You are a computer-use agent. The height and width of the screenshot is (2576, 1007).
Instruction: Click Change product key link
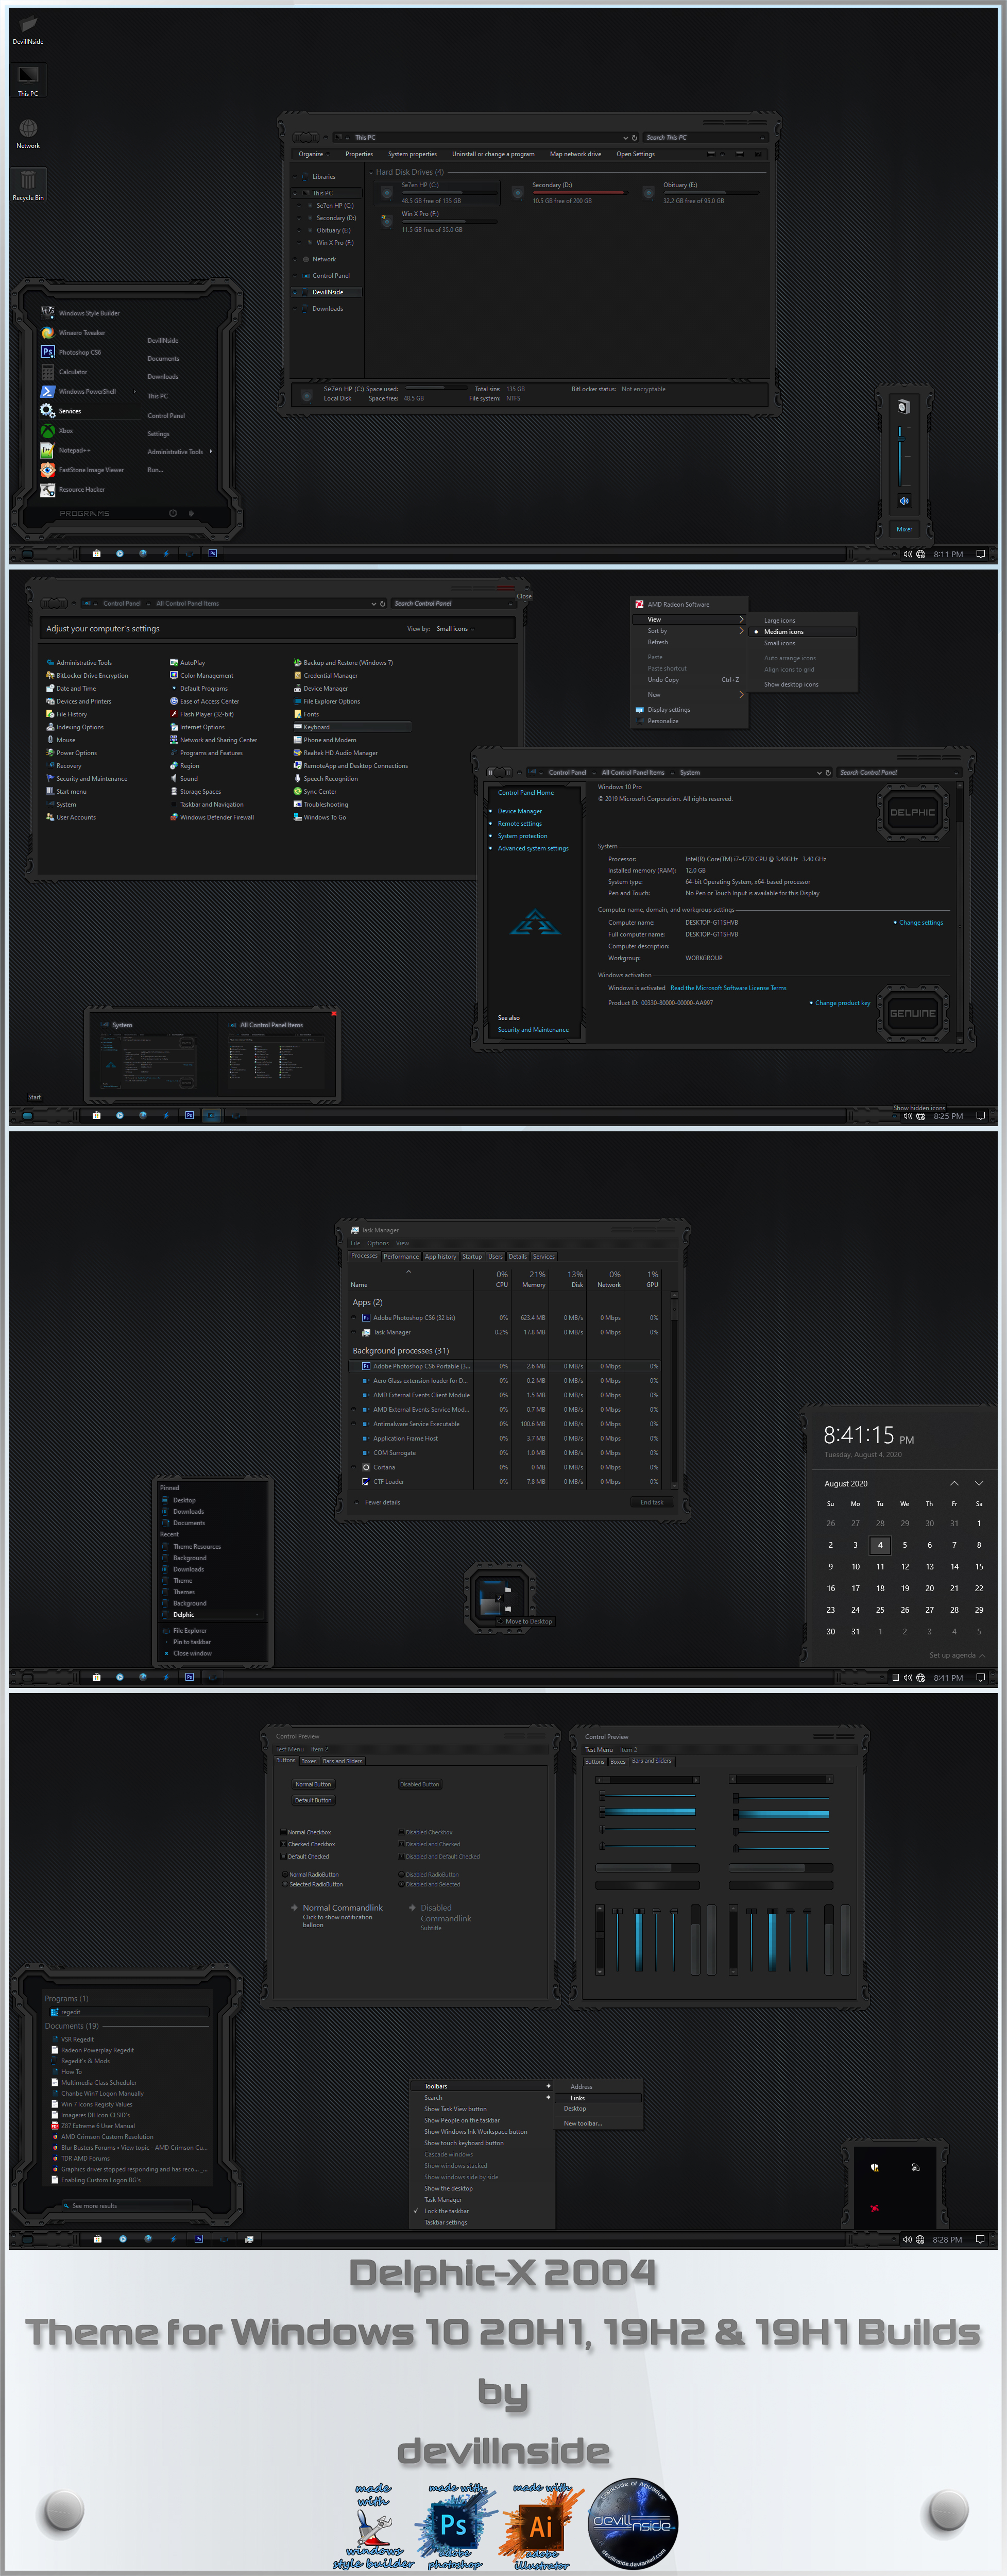(842, 1003)
